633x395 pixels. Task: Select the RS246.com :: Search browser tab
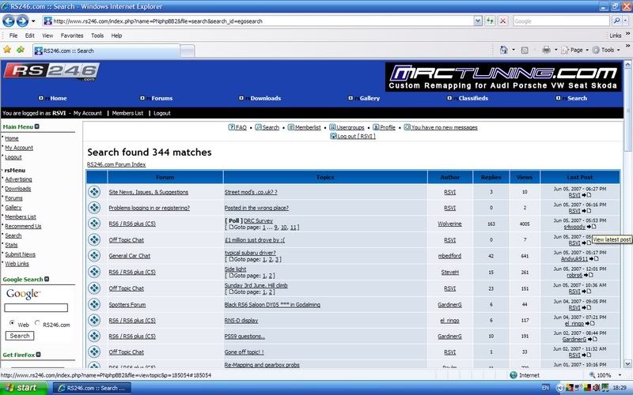click(106, 51)
